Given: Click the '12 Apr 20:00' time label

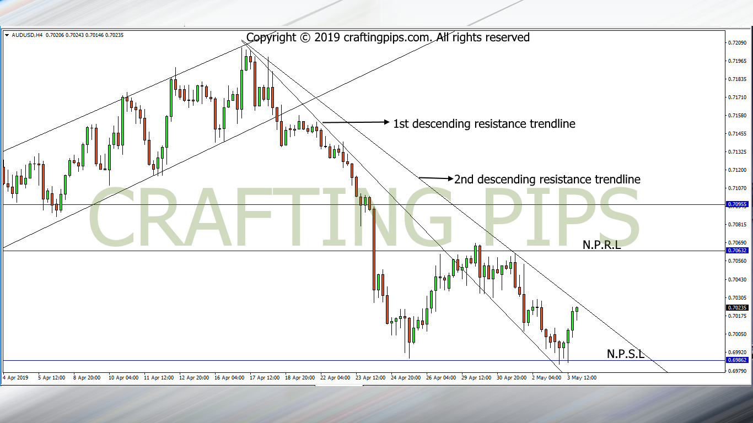Looking at the screenshot, I should [x=195, y=378].
